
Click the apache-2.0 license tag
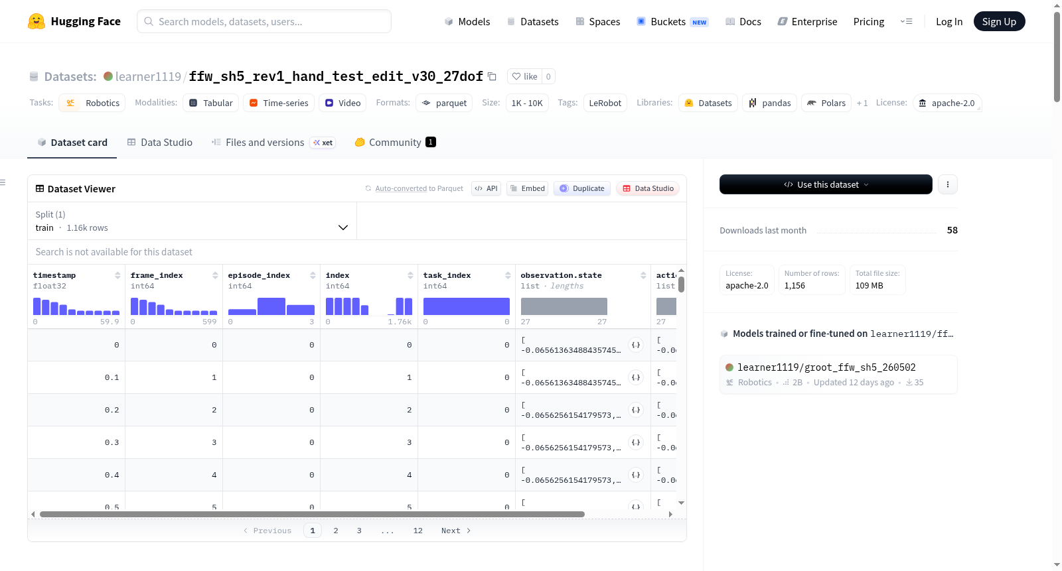(x=947, y=103)
